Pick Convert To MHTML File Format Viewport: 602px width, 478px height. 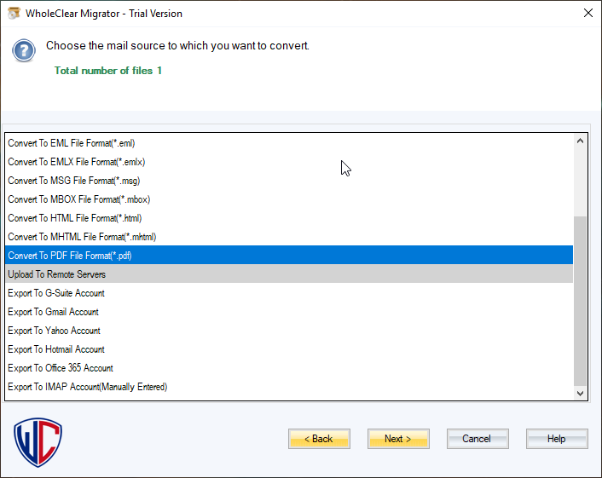pos(82,237)
